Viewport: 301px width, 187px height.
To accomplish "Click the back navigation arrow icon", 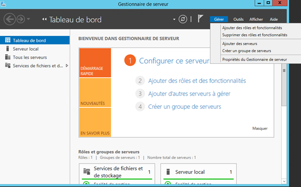I will (x=9, y=19).
